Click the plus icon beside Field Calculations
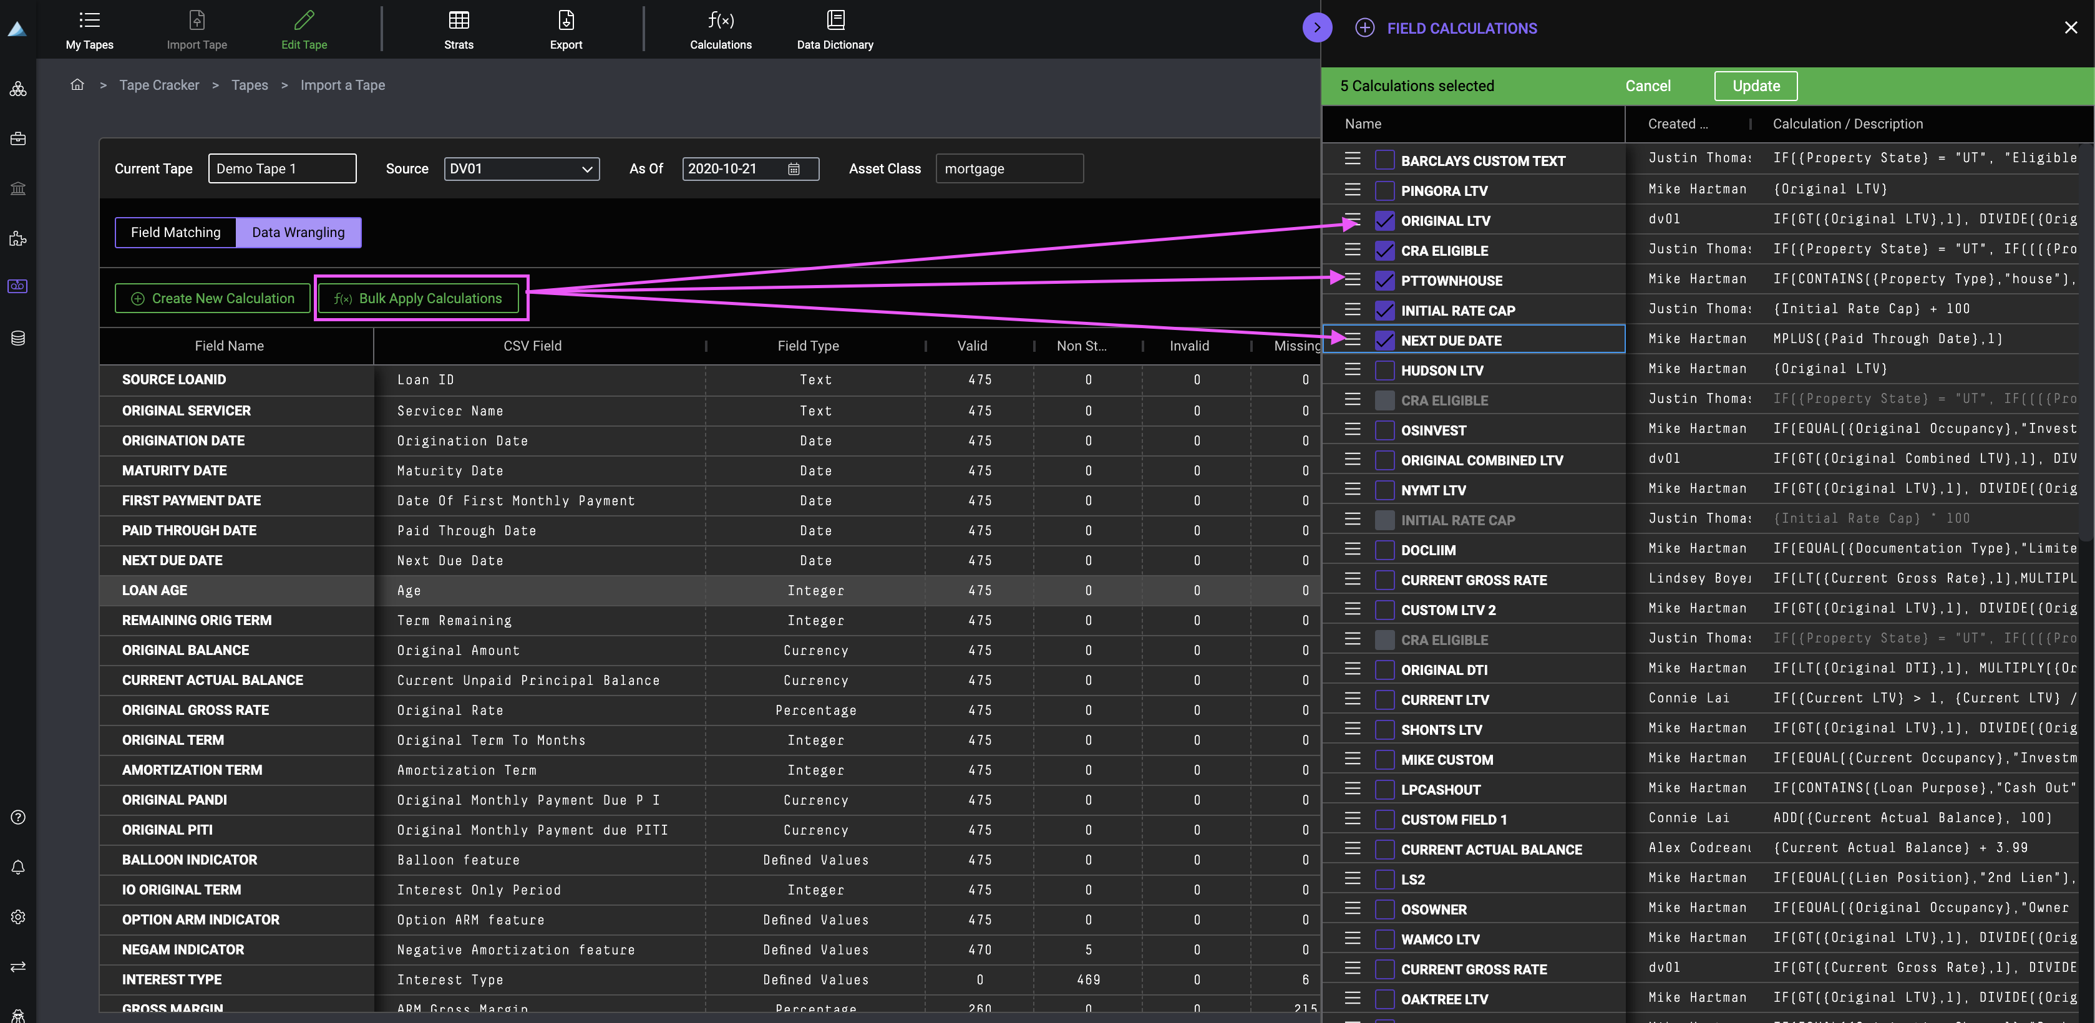The width and height of the screenshot is (2095, 1023). click(x=1364, y=27)
